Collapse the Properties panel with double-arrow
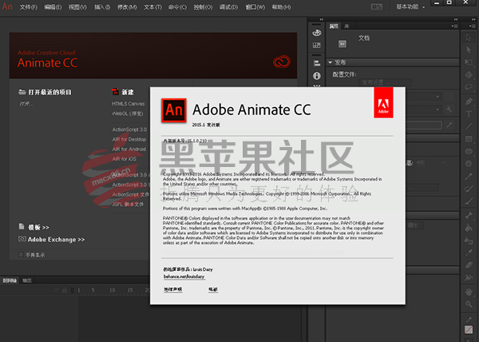 (x=456, y=19)
